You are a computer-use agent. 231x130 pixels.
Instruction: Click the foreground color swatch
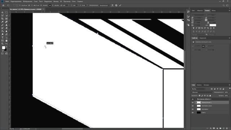[x=3, y=48]
